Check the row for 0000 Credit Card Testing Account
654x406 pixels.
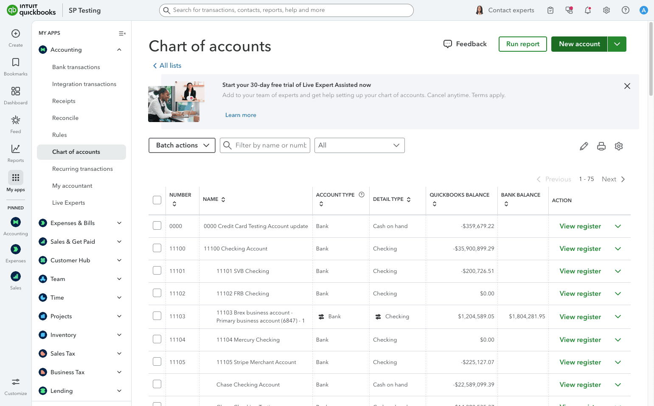click(x=157, y=225)
